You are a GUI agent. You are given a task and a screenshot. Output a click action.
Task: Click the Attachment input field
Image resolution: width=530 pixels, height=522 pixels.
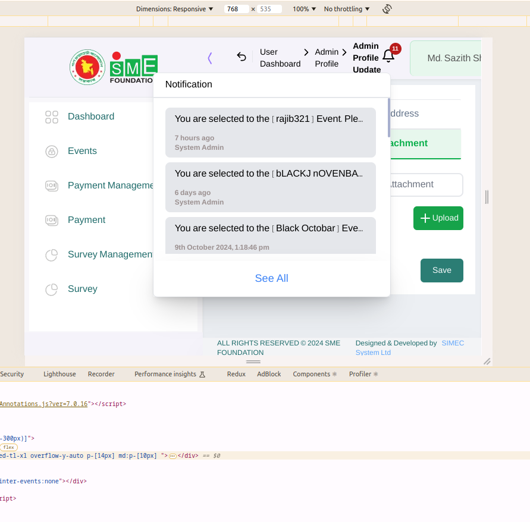[x=426, y=184]
